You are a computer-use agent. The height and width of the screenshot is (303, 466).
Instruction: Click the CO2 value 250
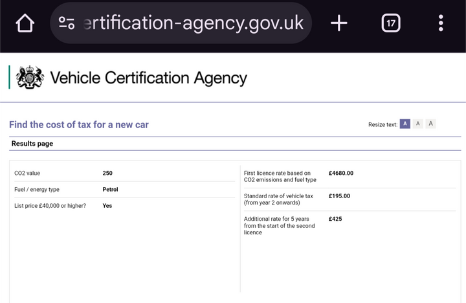coord(107,173)
